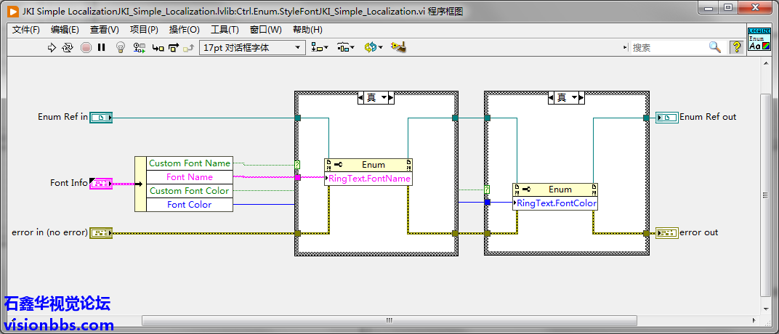Expand the Align Objects dropdown
This screenshot has height=334, width=779.
(x=320, y=47)
